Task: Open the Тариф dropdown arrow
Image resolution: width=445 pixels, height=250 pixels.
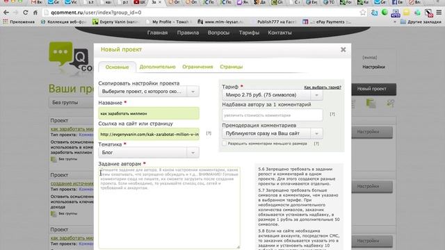Action: click(x=316, y=95)
